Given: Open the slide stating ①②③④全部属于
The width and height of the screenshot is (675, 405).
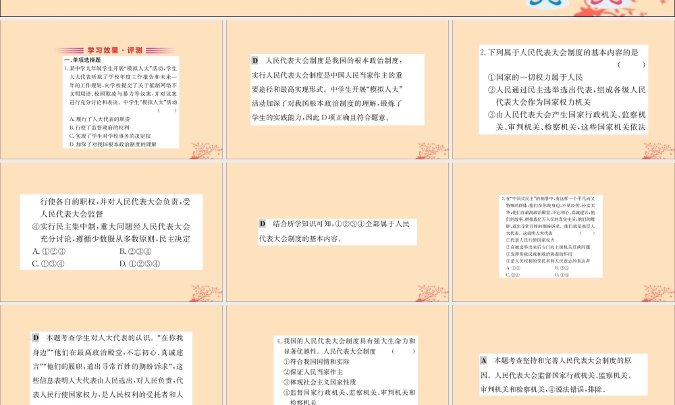Looking at the screenshot, I should click(x=337, y=232).
